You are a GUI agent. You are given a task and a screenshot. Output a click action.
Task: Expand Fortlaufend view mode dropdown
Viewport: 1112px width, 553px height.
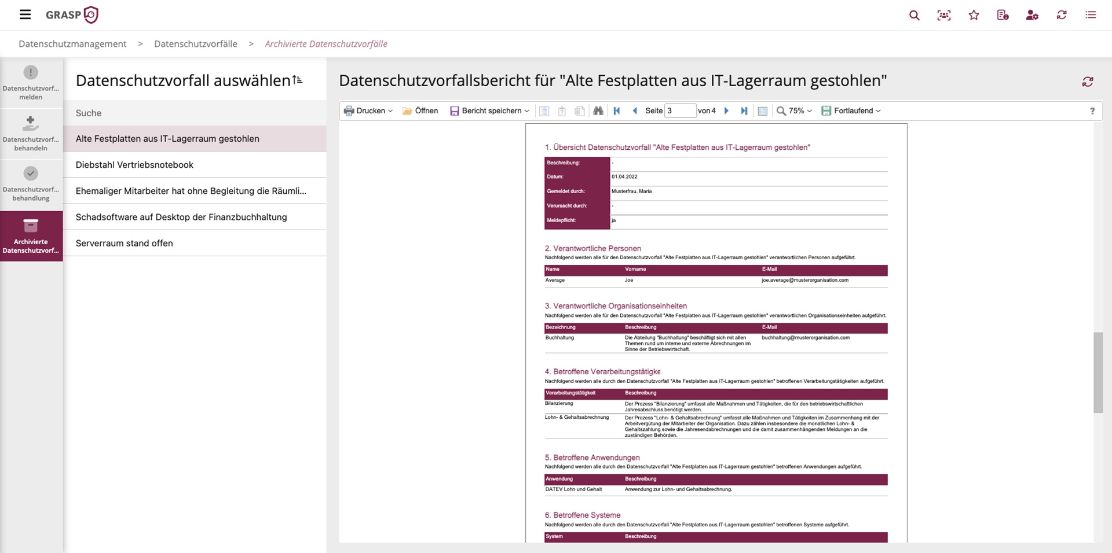[x=851, y=110]
